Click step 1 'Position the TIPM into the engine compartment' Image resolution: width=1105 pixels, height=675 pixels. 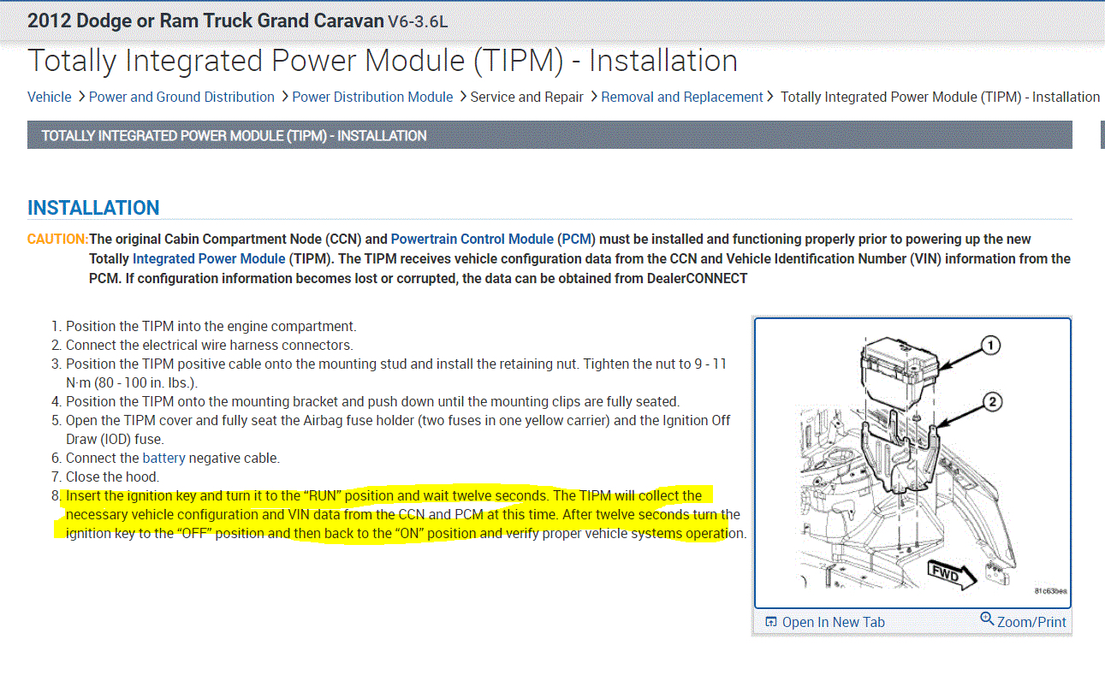[x=211, y=326]
